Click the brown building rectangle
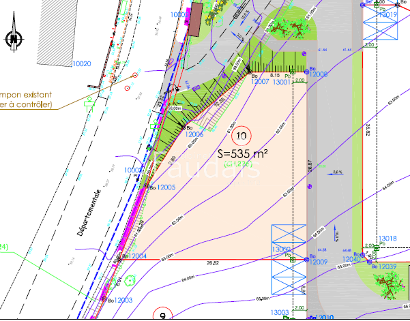 [x=195, y=20]
